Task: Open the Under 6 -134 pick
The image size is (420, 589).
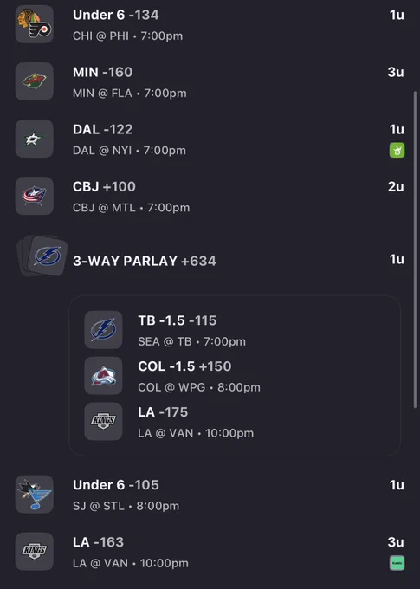Action: 210,24
